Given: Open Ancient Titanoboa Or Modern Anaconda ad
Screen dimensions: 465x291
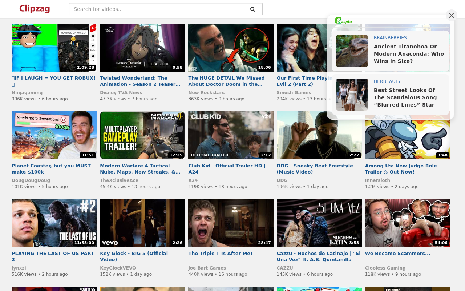Looking at the screenshot, I should coord(409,54).
